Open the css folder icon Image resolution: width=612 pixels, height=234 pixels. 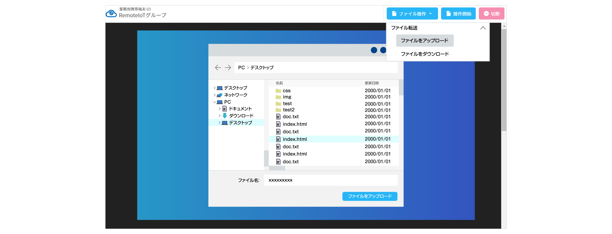pyautogui.click(x=278, y=91)
